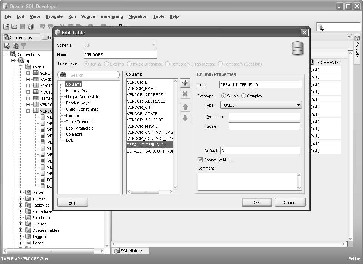The width and height of the screenshot is (363, 264).
Task: Click the Open folder toolbar icon
Action: [x=14, y=26]
